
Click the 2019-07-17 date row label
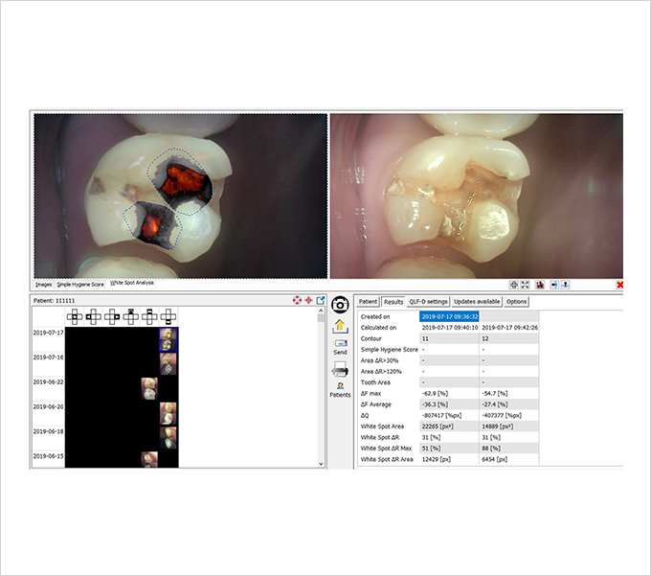[49, 333]
